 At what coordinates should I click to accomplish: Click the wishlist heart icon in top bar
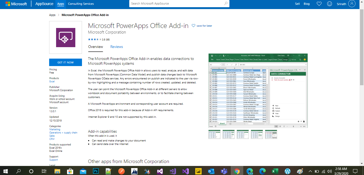319,4
